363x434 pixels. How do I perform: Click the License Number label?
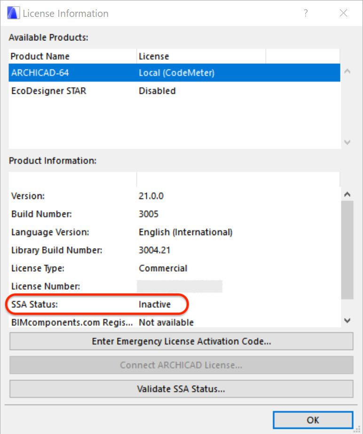pos(46,286)
